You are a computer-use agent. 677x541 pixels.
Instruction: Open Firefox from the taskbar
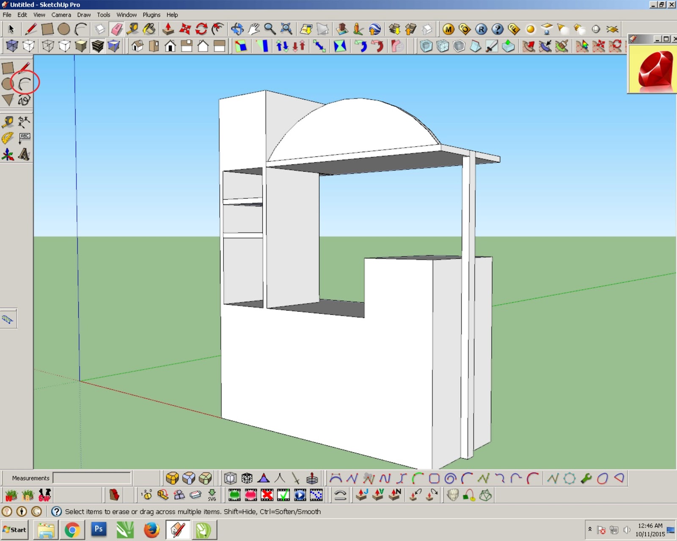(151, 530)
